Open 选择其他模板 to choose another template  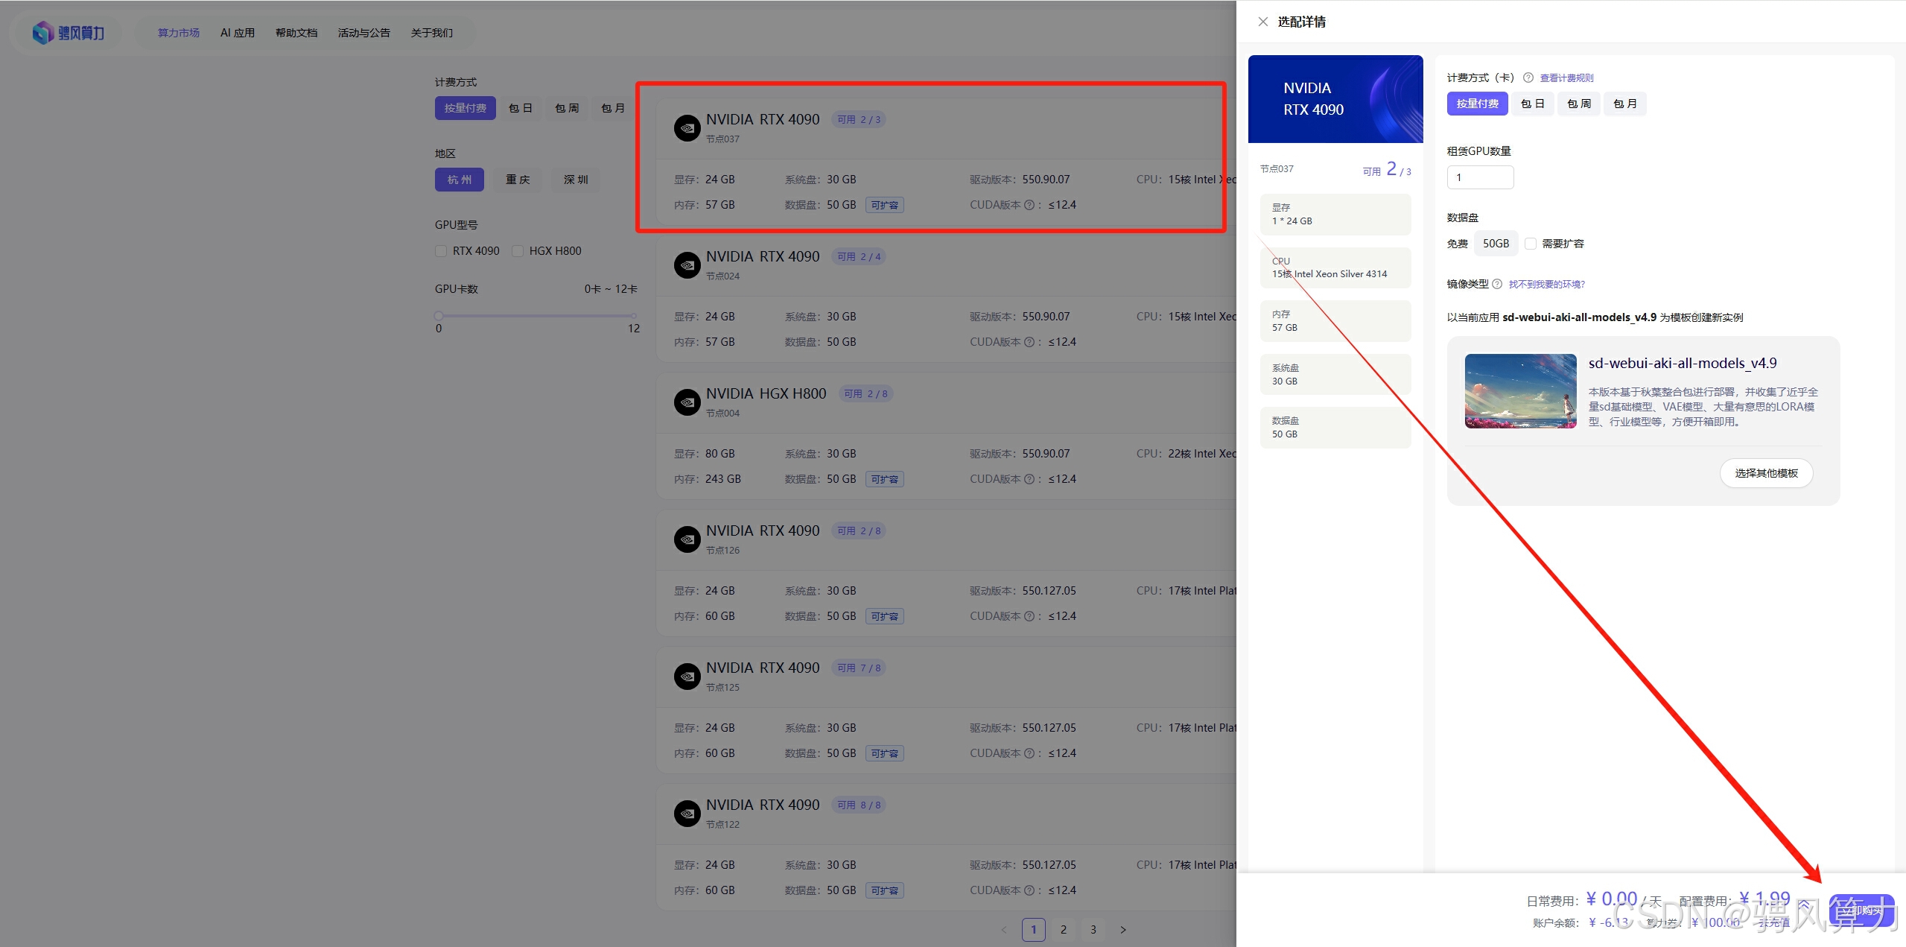pyautogui.click(x=1765, y=473)
